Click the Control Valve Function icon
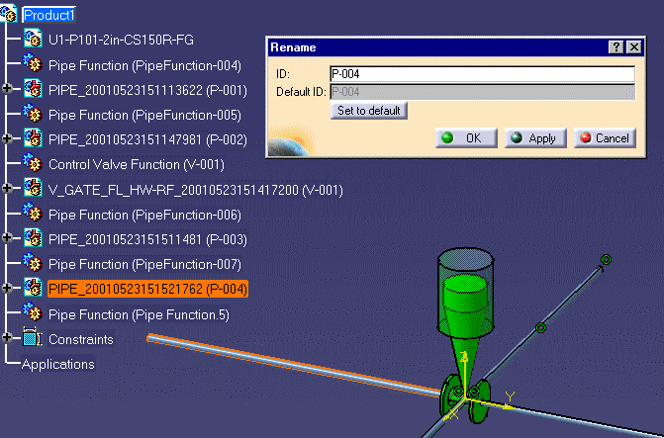The image size is (664, 438). coord(33,164)
